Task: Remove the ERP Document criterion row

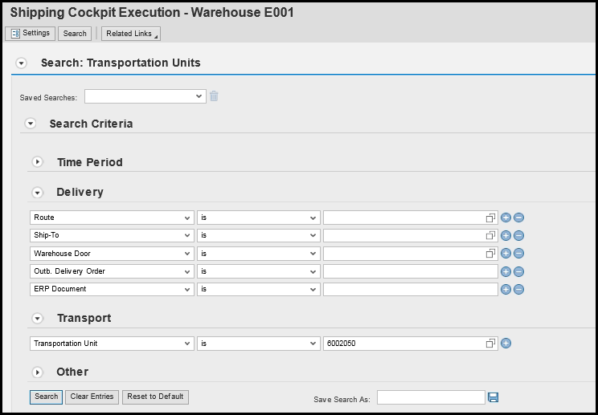Action: click(518, 290)
